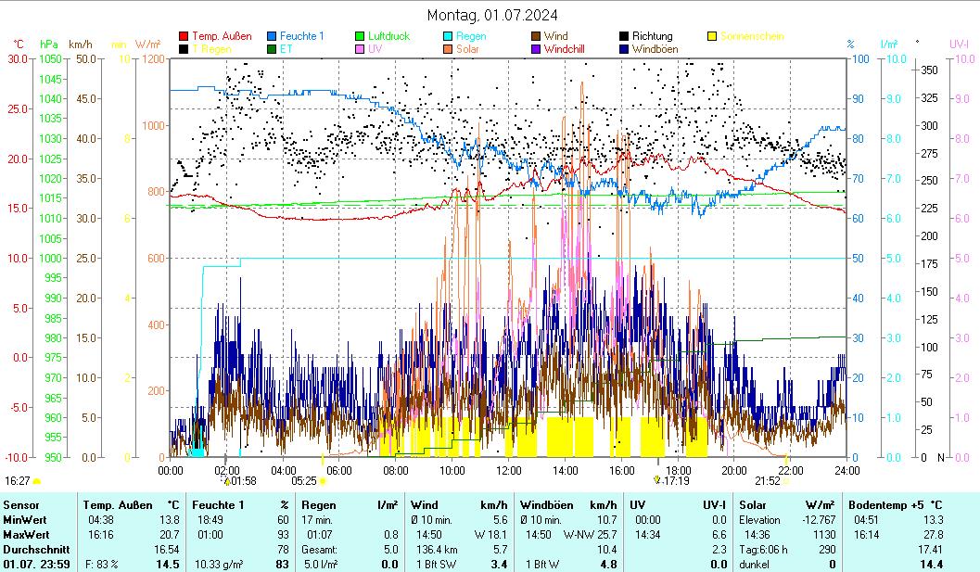This screenshot has width=980, height=572.
Task: Click the black Richtung legend swatch
Action: coord(624,36)
